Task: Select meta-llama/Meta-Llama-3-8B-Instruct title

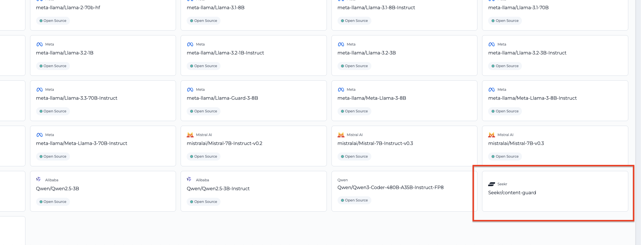Action: (x=533, y=98)
